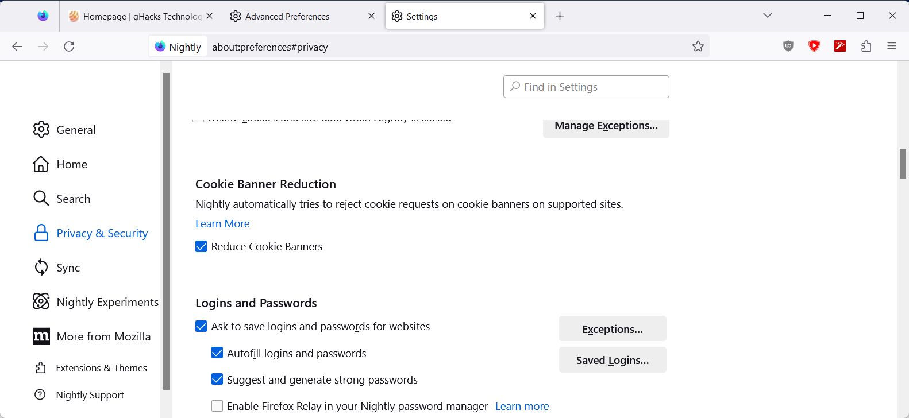Click the uBlock Origin extension icon

[x=788, y=47]
